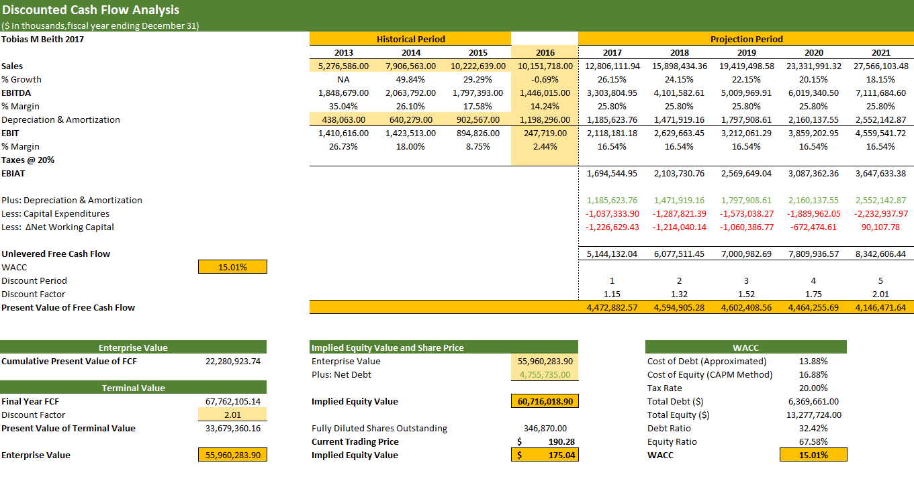Click the 49.84% growth cell
The height and width of the screenshot is (485, 914).
410,79
